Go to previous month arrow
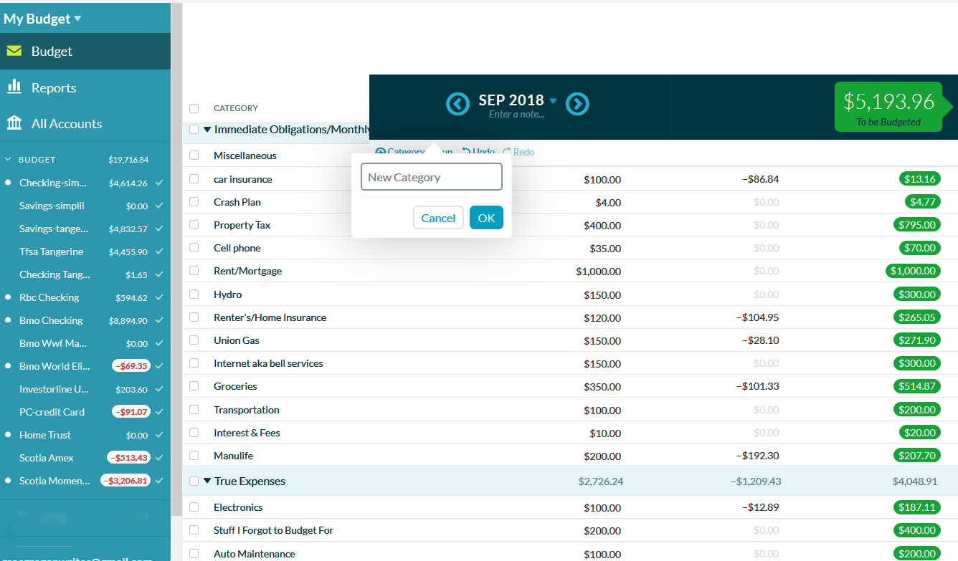Screen dimensions: 958x561 pyautogui.click(x=457, y=104)
